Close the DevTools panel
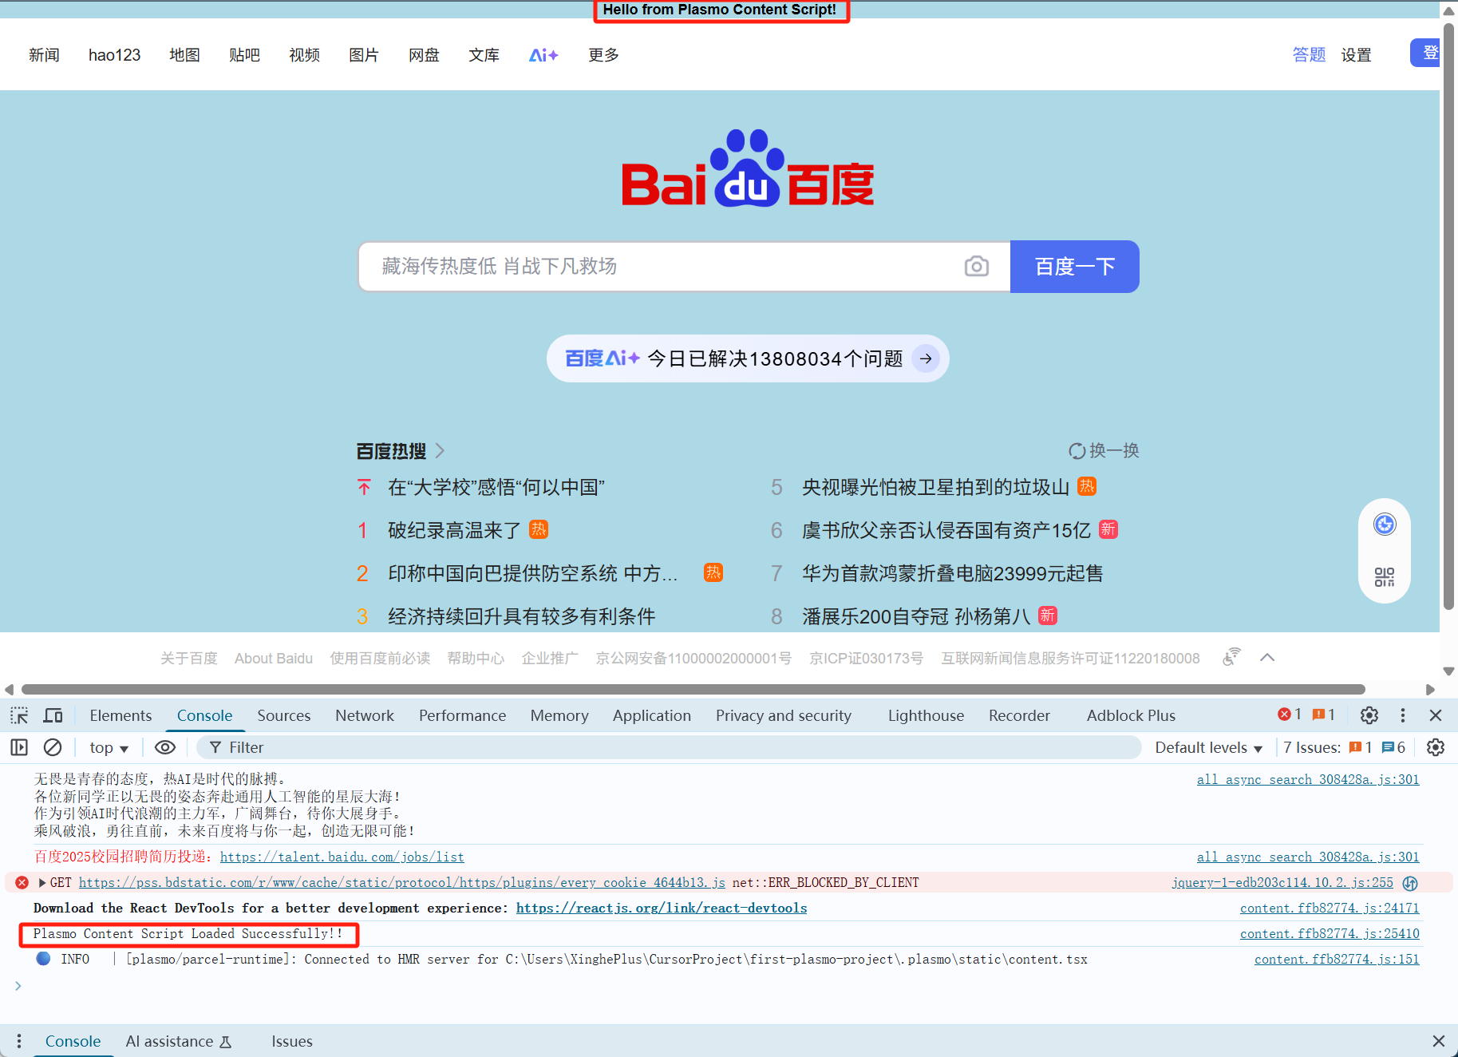1458x1057 pixels. click(x=1436, y=715)
